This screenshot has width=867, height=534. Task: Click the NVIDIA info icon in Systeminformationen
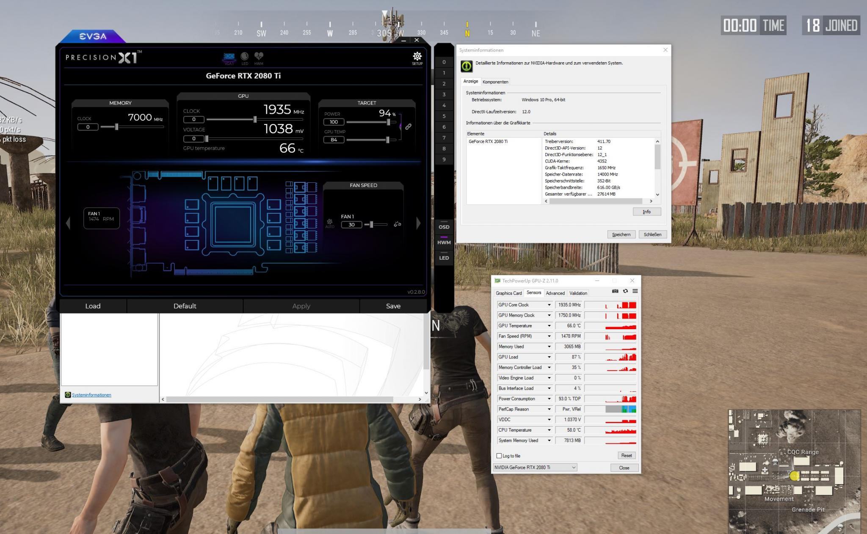point(467,66)
